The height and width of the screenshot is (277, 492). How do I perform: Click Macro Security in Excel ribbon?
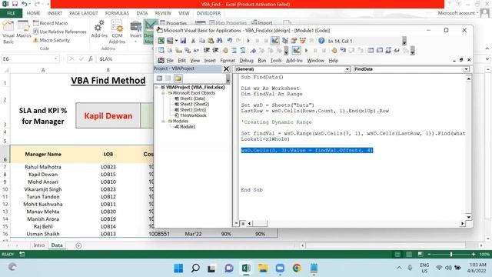[52, 40]
